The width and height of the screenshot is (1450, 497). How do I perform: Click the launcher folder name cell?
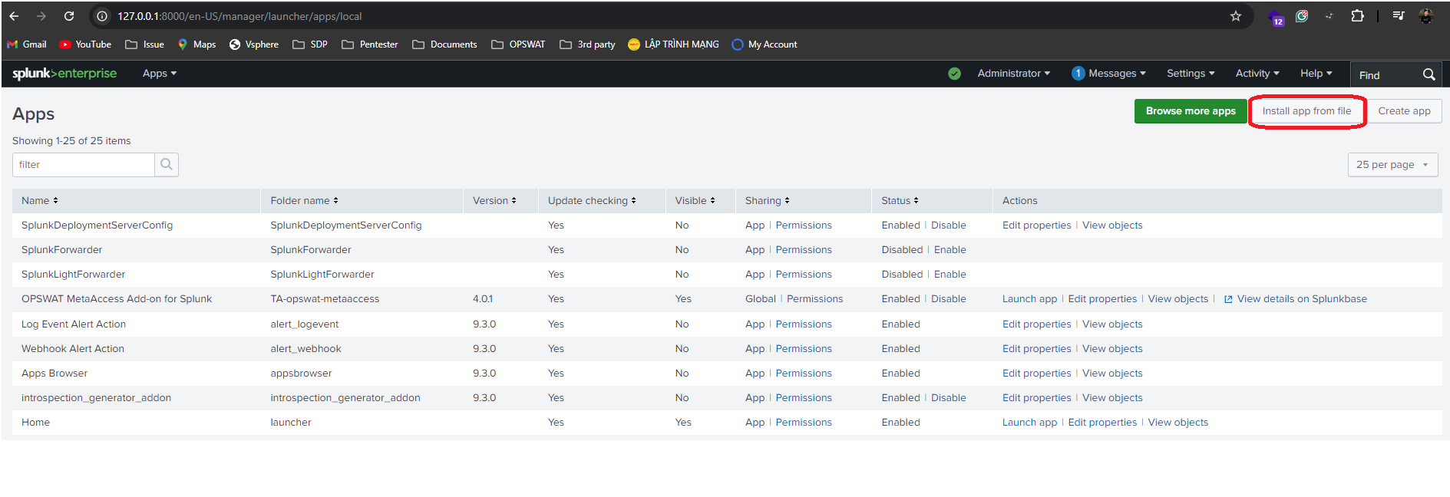pyautogui.click(x=291, y=423)
